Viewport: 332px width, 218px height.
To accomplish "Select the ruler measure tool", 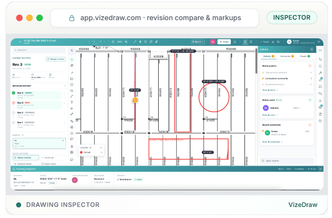I will coord(72,121).
